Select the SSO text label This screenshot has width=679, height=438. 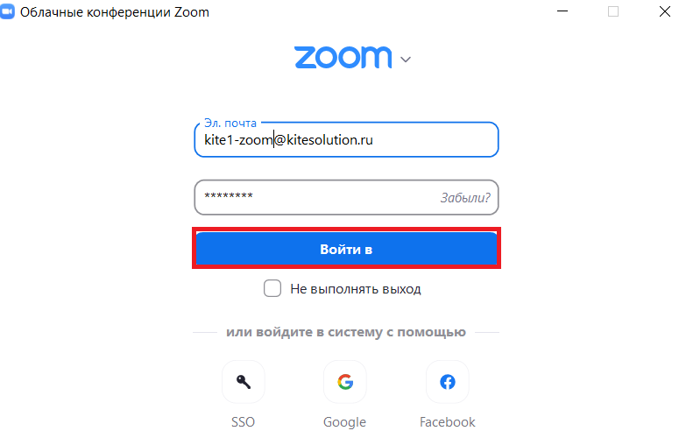[x=243, y=422]
